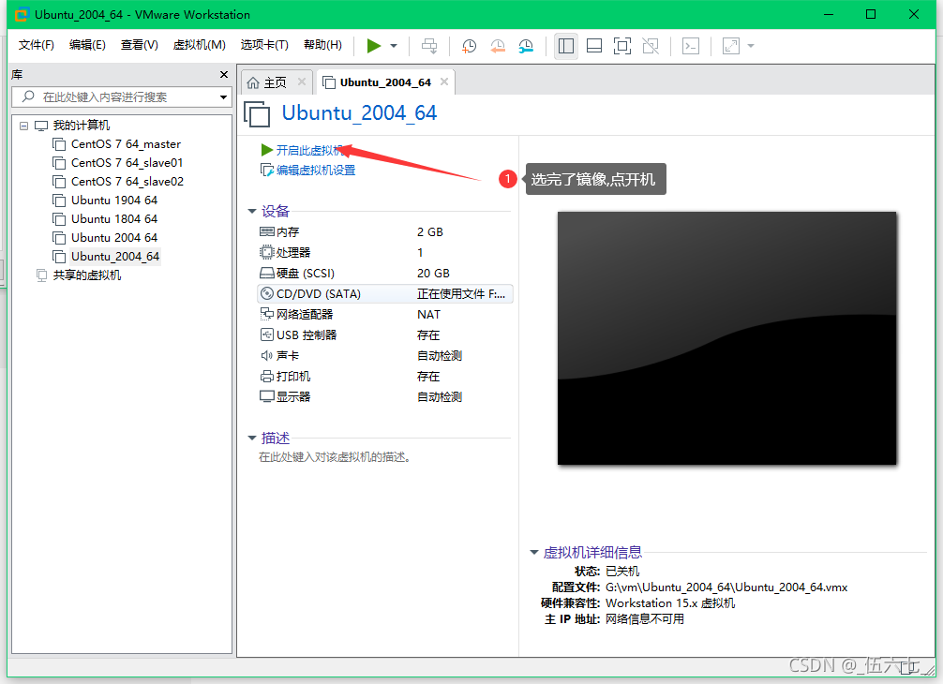Click the Unity mode toolbar icon
The width and height of the screenshot is (943, 684).
(651, 46)
